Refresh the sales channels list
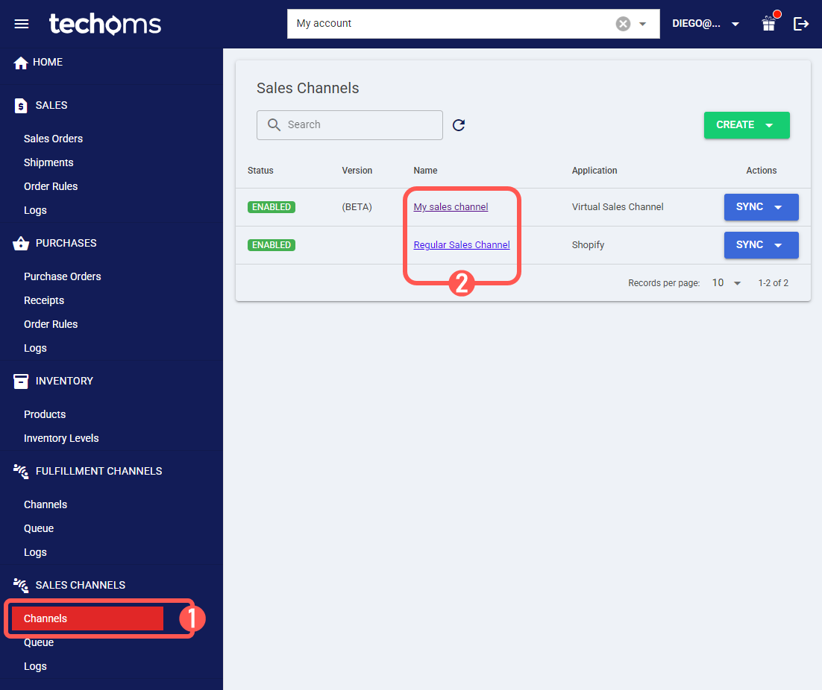Viewport: 822px width, 690px height. click(x=459, y=124)
